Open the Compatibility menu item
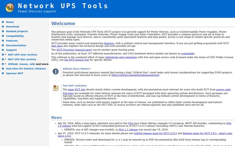This screenshot has height=146, width=235. (x=15, y=36)
